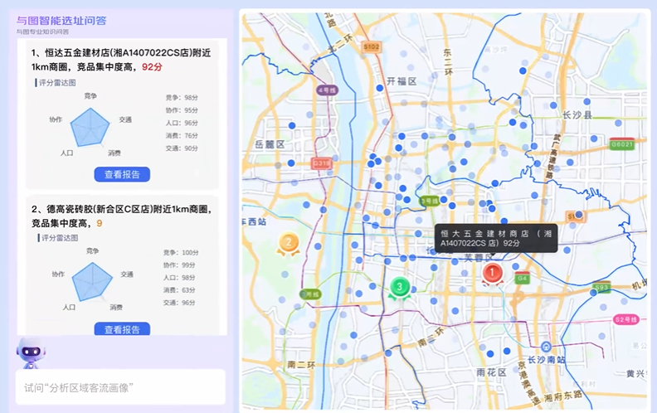Click the red rank 1 map marker
This screenshot has height=413, width=657.
click(x=492, y=273)
